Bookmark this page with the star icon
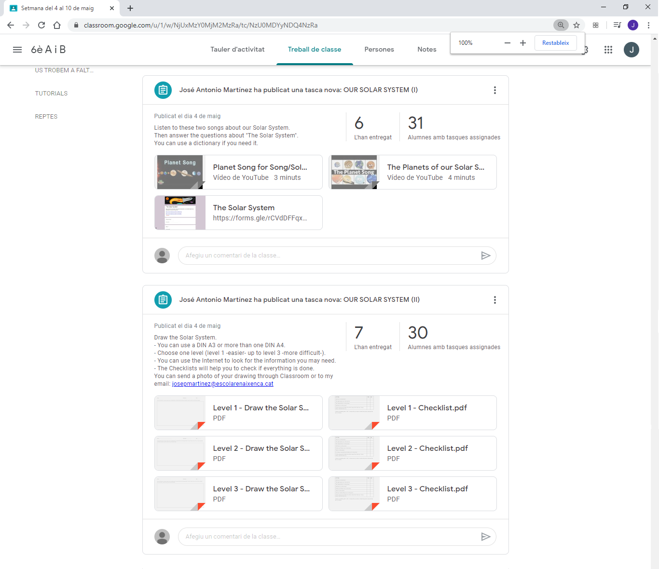659x569 pixels. [x=577, y=25]
